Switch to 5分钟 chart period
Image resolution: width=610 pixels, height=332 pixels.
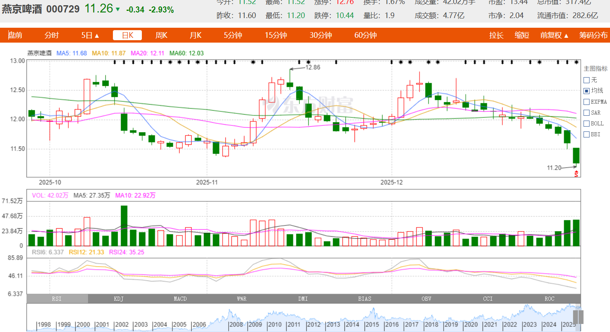click(233, 35)
